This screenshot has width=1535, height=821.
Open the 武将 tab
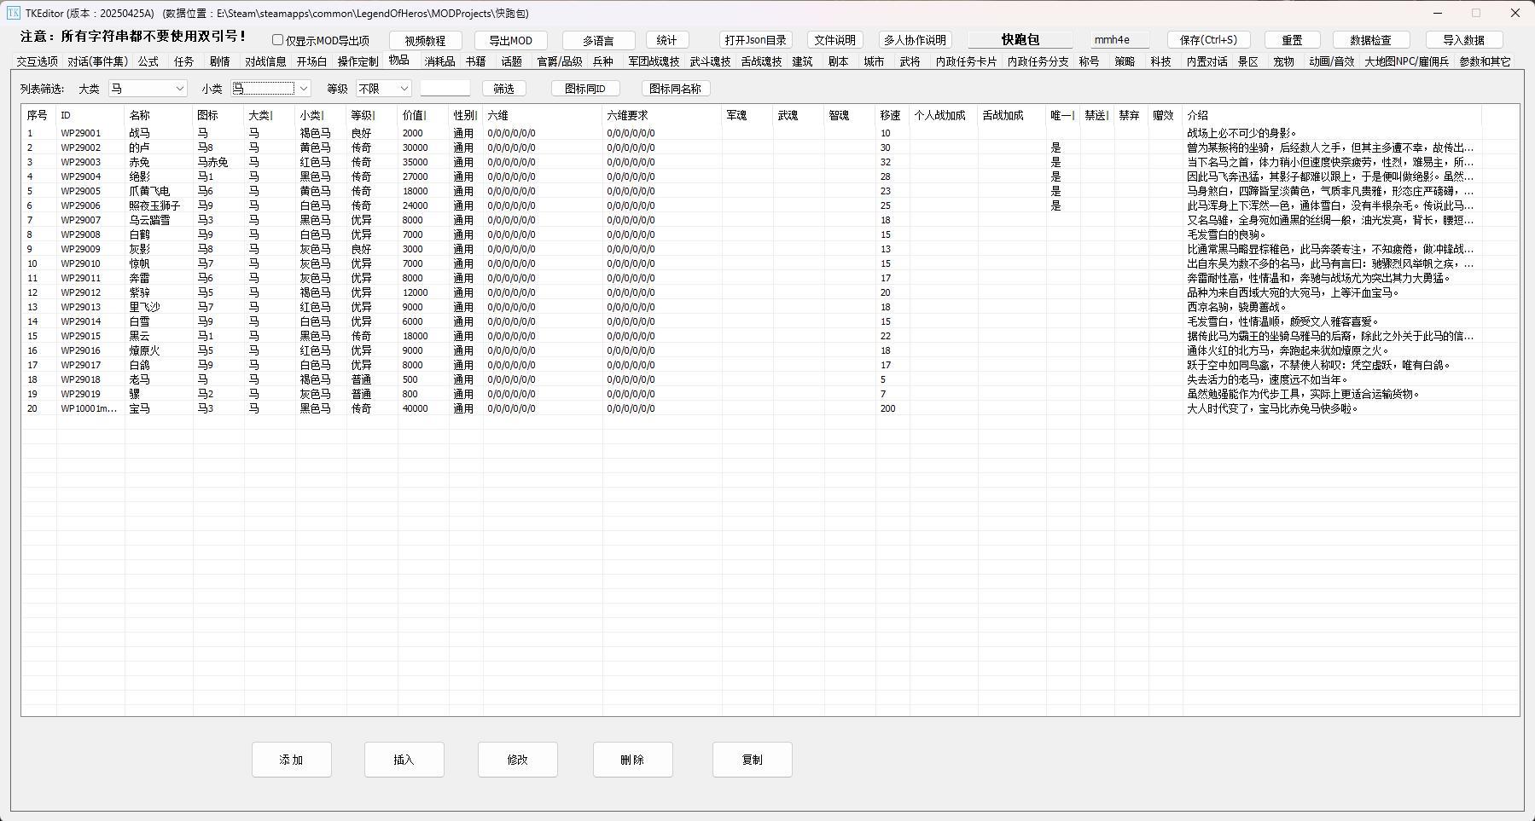(910, 61)
